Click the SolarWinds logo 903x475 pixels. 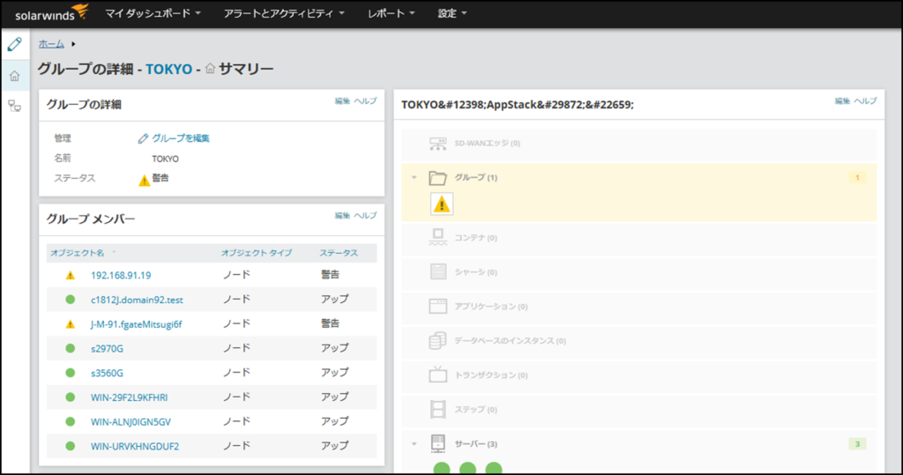[51, 13]
